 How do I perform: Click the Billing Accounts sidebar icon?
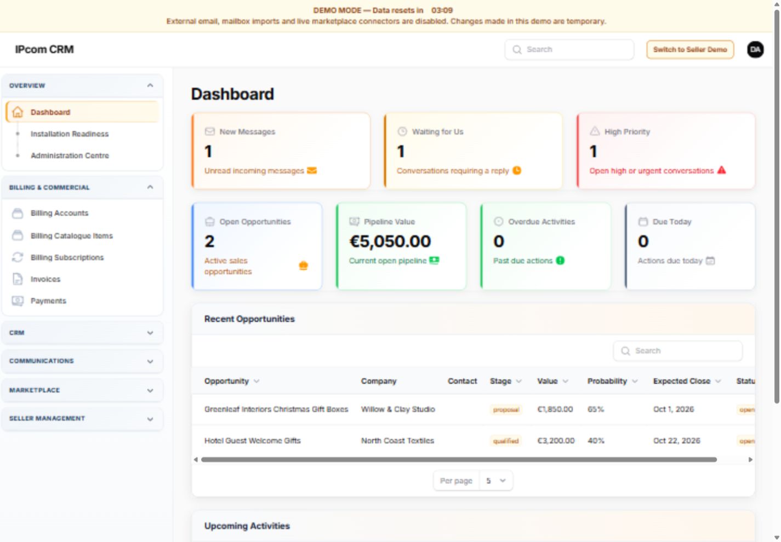(x=18, y=213)
